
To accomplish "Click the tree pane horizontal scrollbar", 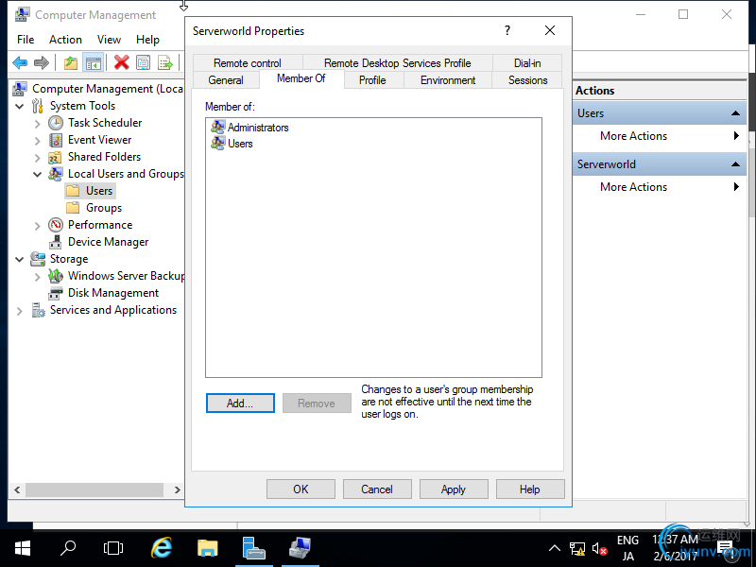I will [94, 490].
